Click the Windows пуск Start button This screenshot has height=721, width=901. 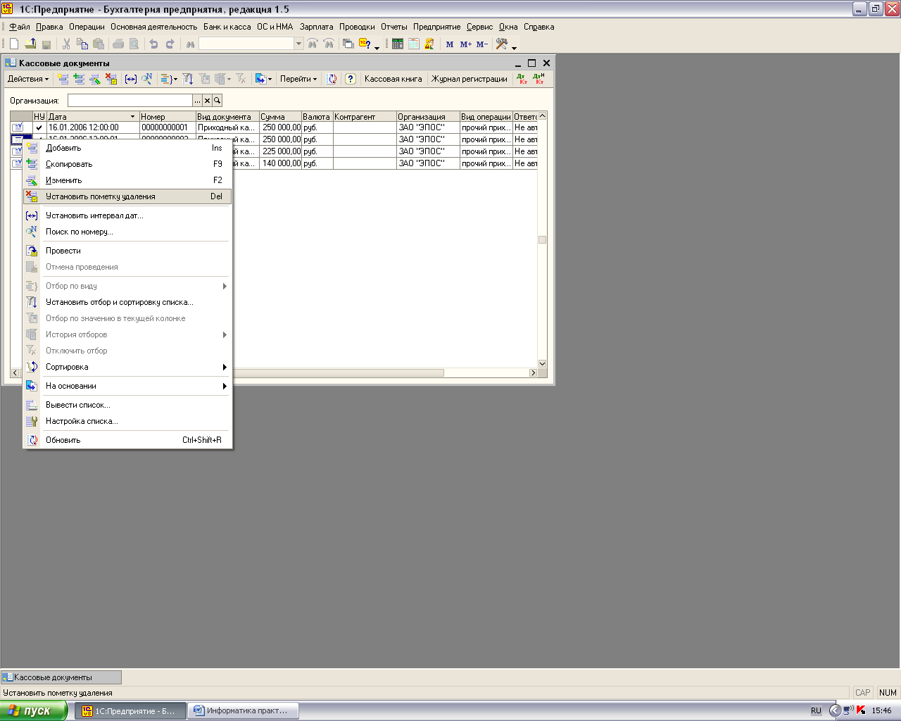(34, 710)
